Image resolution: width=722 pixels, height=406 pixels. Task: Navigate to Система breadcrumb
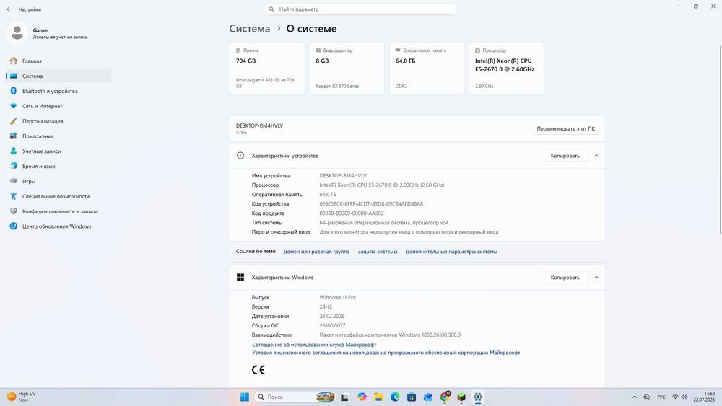click(250, 29)
